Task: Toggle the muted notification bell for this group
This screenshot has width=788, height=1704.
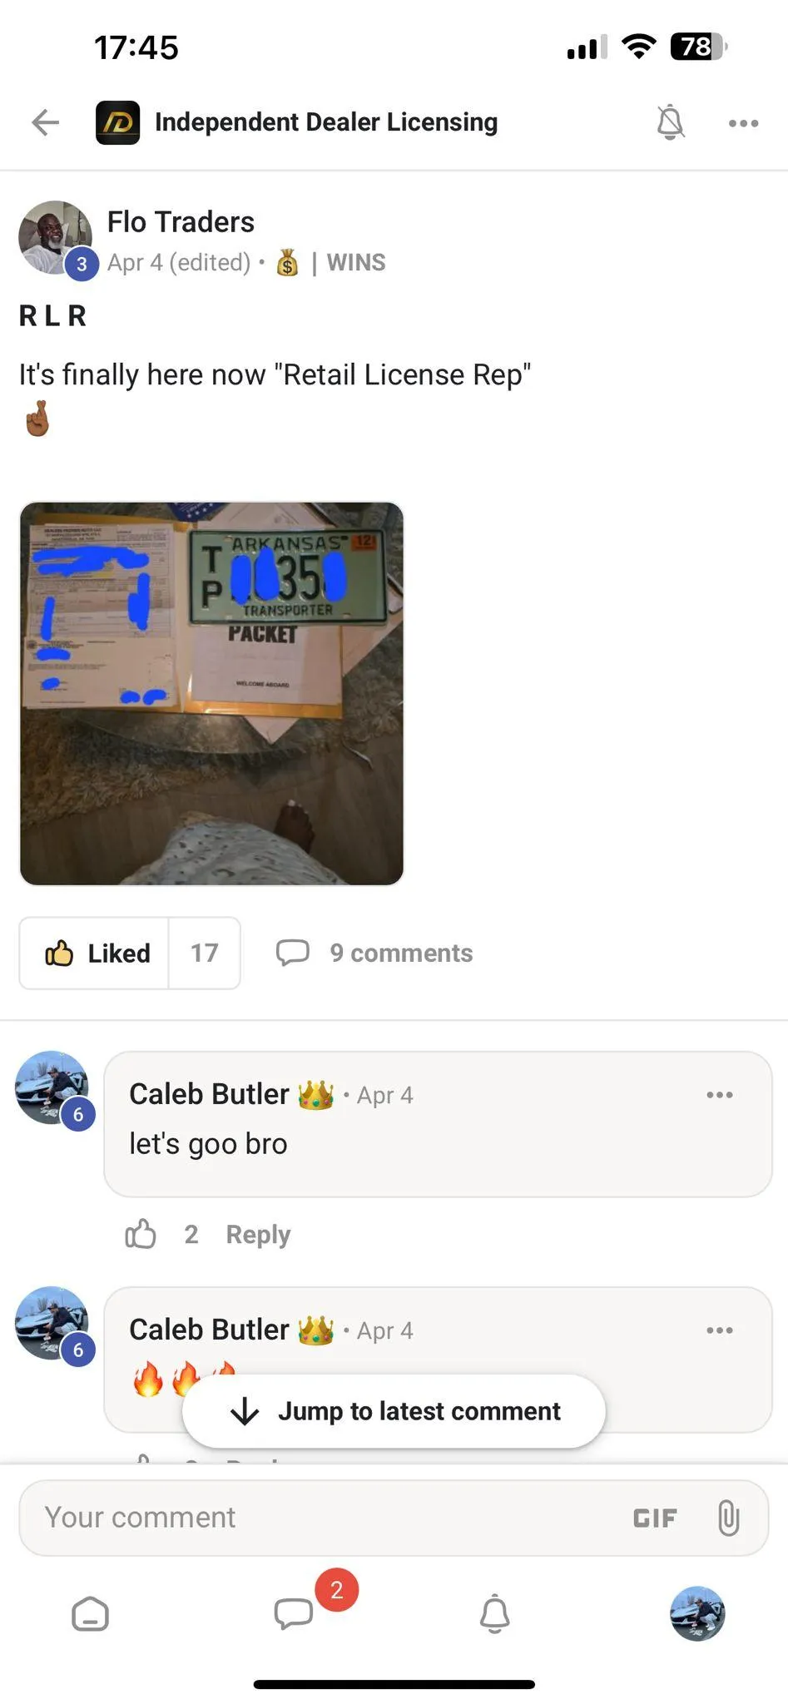Action: pos(670,122)
